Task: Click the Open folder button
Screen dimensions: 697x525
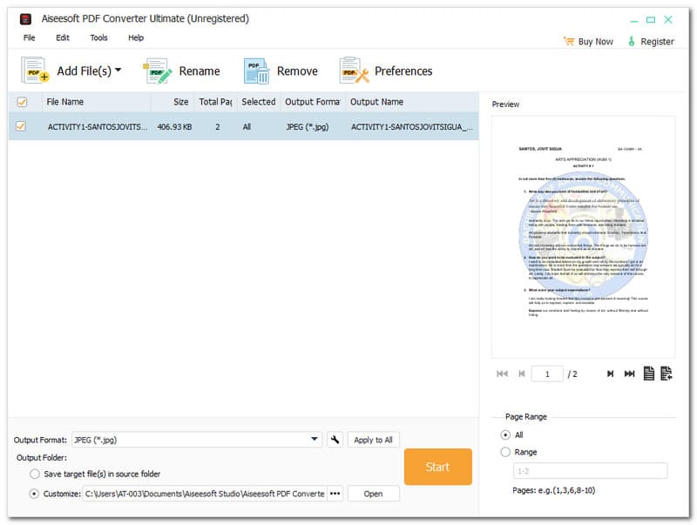Action: 374,494
